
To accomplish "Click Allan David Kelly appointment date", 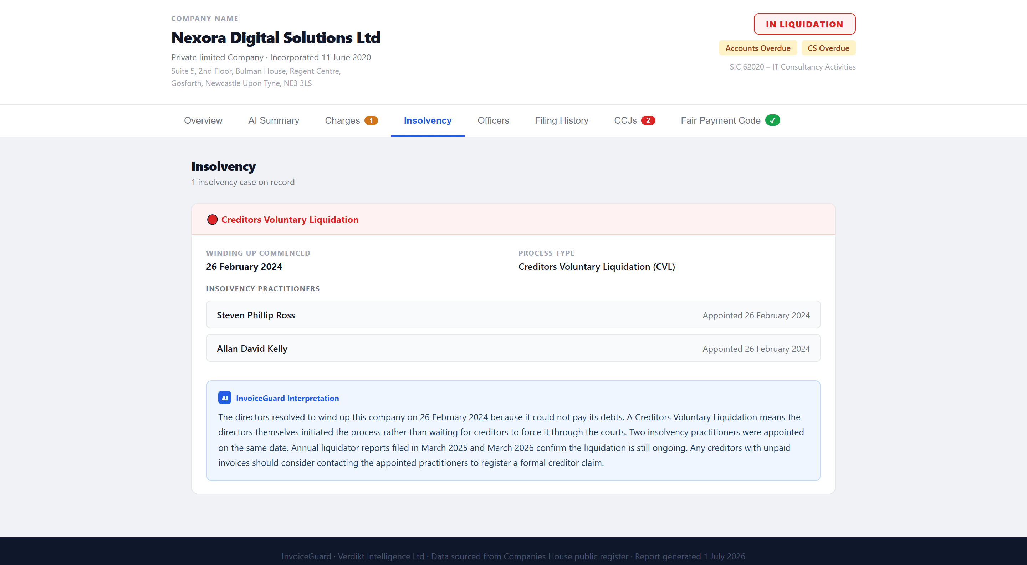I will [x=756, y=349].
